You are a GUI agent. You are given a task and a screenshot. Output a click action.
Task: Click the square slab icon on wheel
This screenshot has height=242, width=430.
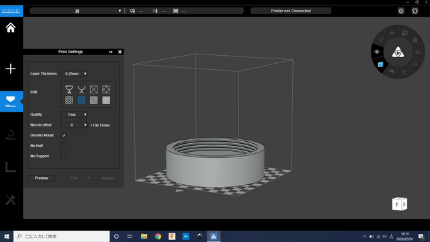coord(415,40)
